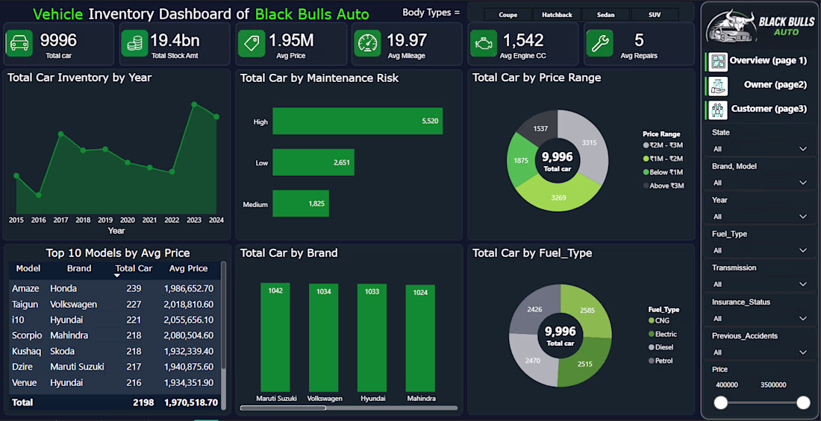The height and width of the screenshot is (421, 821).
Task: Click the 3269 price donut segment
Action: [559, 196]
